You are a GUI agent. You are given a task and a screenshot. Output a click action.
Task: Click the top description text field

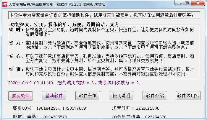104,15
